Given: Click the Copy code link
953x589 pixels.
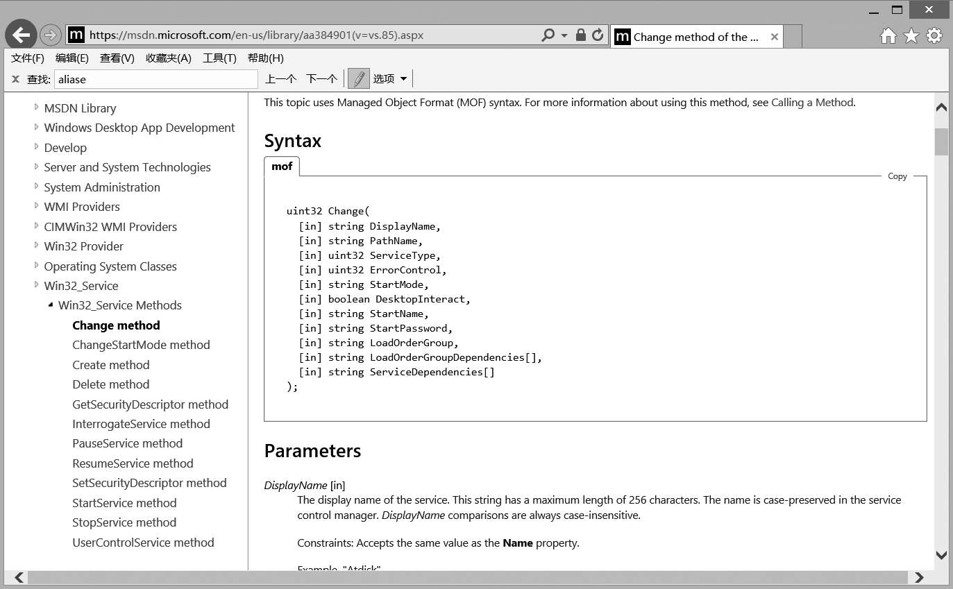Looking at the screenshot, I should click(897, 176).
